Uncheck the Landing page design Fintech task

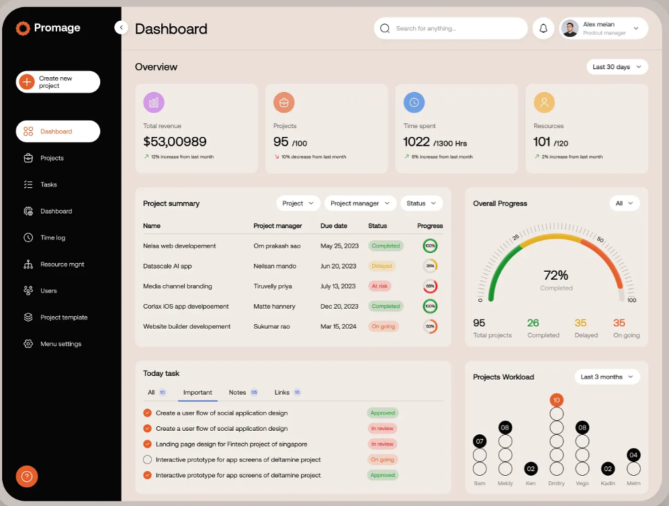click(148, 444)
